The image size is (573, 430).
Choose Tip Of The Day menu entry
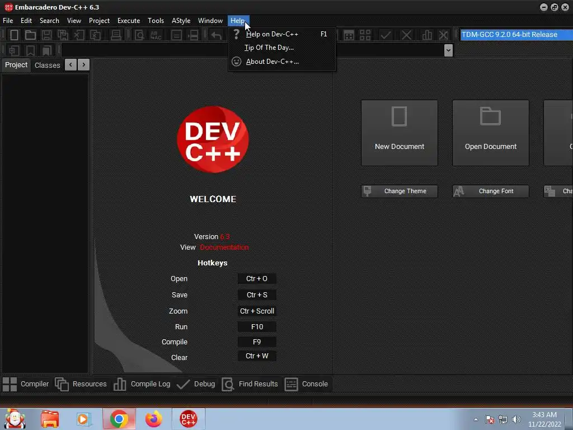(282, 48)
